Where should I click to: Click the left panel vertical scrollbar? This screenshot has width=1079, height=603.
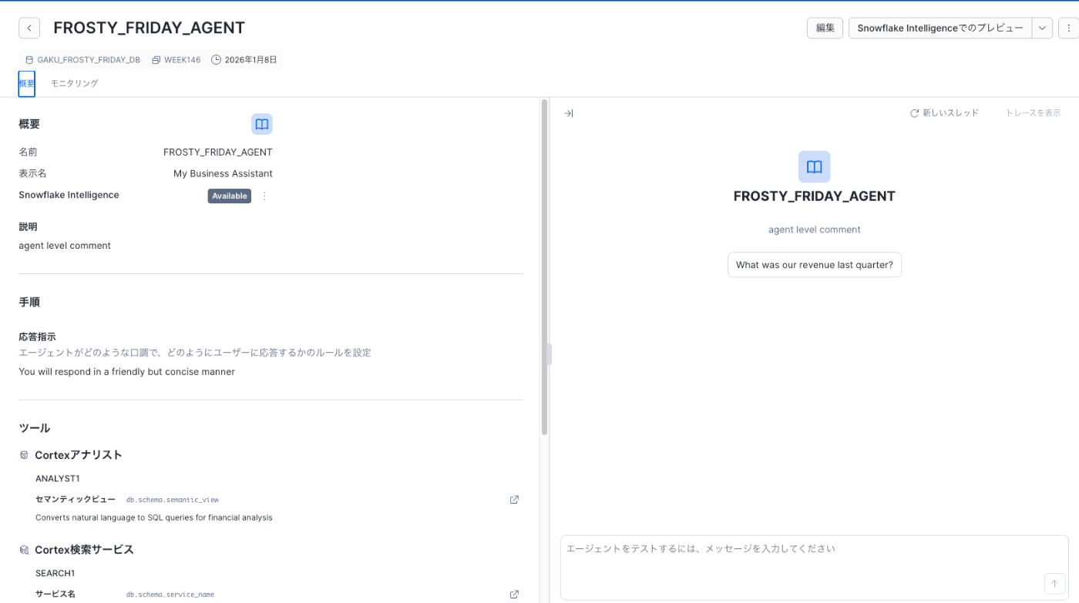[x=544, y=267]
